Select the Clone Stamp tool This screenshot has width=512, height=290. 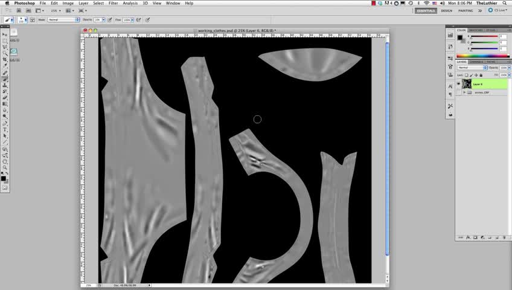coord(5,85)
